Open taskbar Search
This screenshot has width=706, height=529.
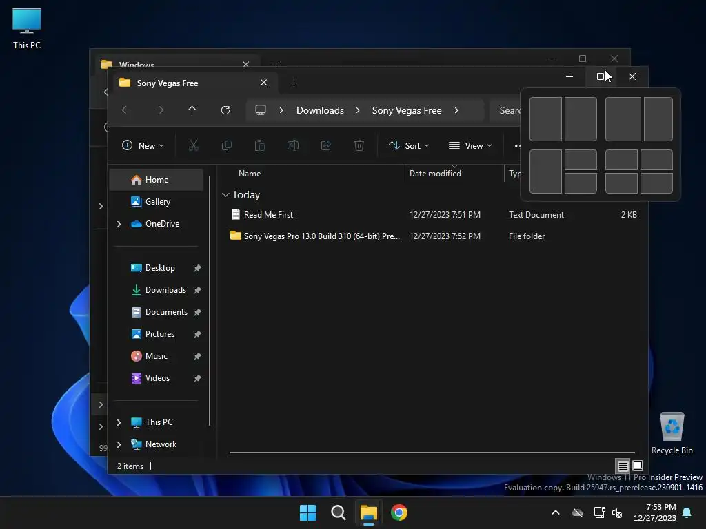coord(338,512)
